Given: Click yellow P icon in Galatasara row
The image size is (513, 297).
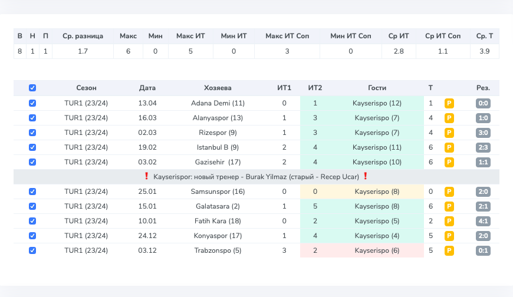Looking at the screenshot, I should (449, 206).
